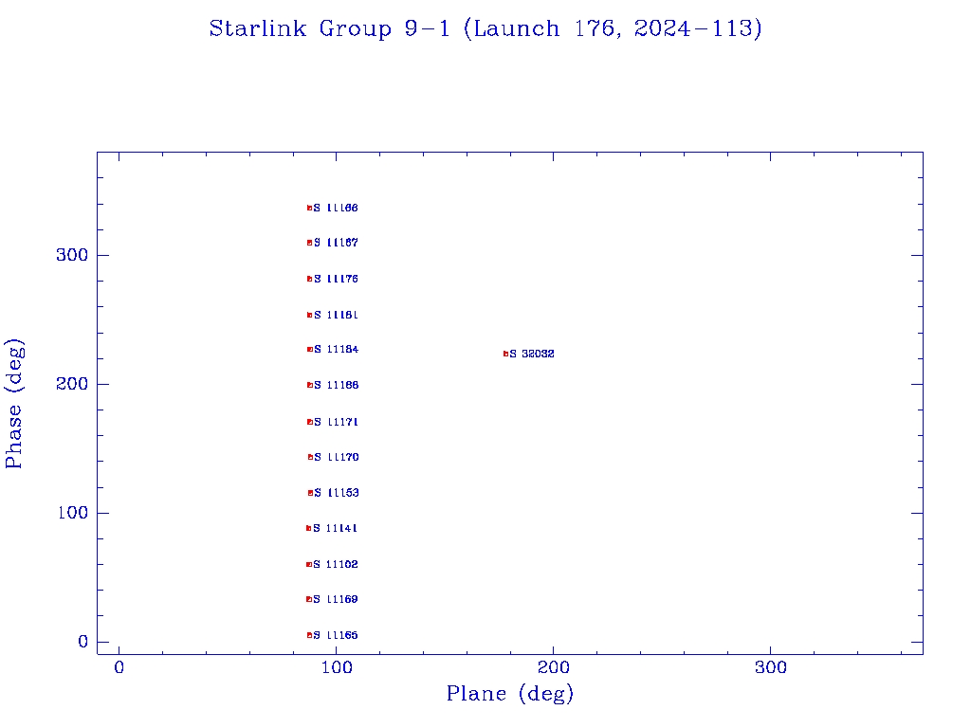Click the red marker beside S 11181
Image resolution: width=971 pixels, height=728 pixels.
pos(310,315)
